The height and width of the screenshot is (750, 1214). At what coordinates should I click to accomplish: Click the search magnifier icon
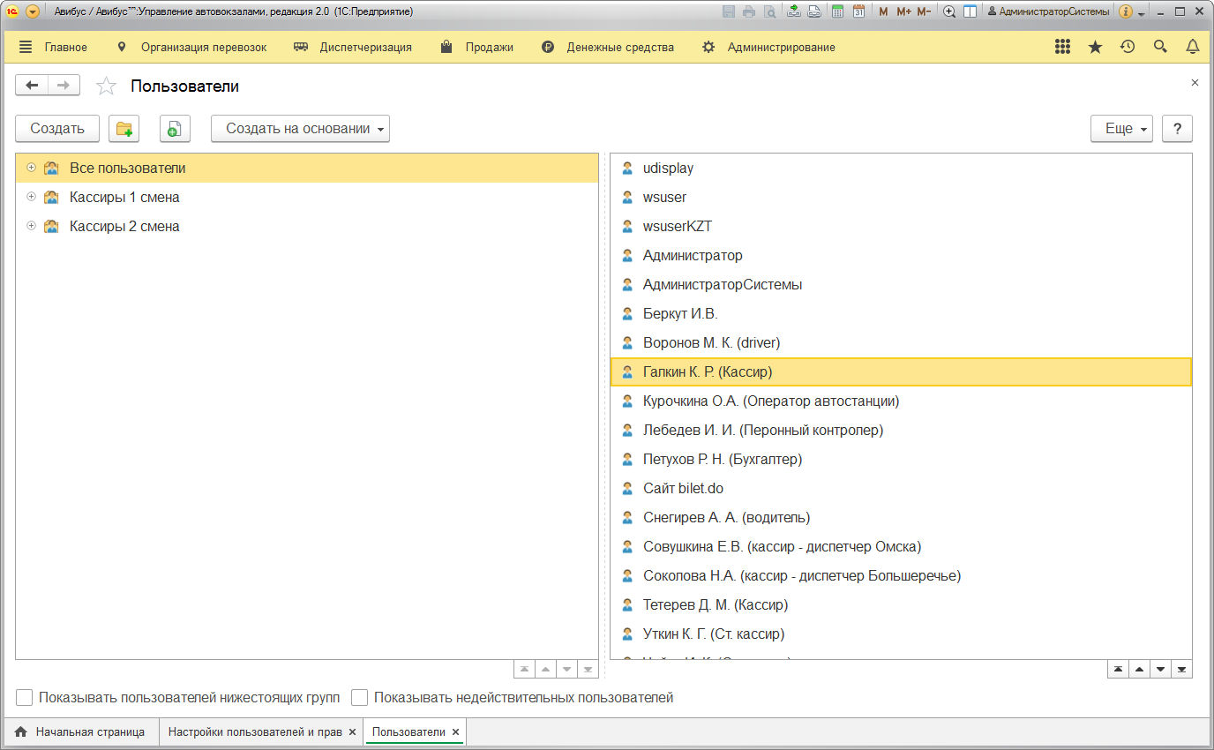(1160, 47)
